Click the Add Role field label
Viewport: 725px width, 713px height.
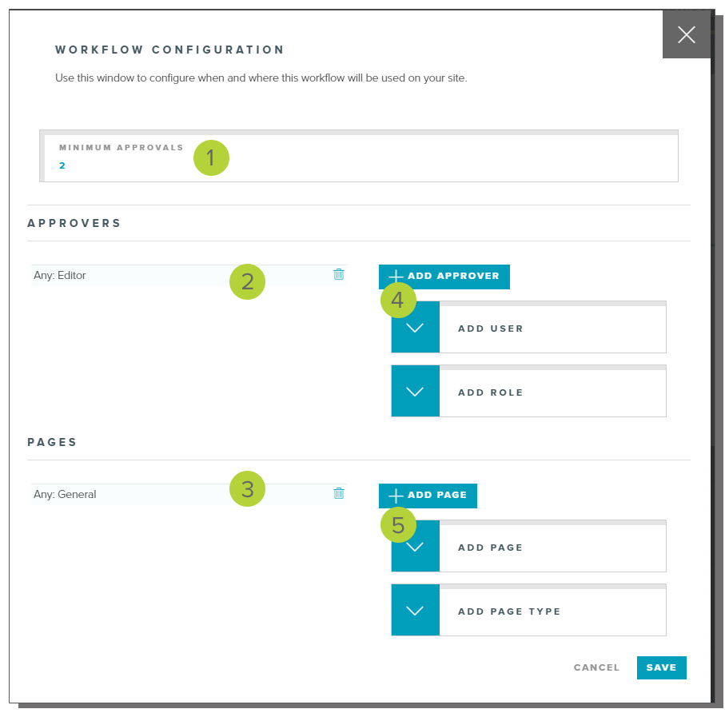click(491, 392)
